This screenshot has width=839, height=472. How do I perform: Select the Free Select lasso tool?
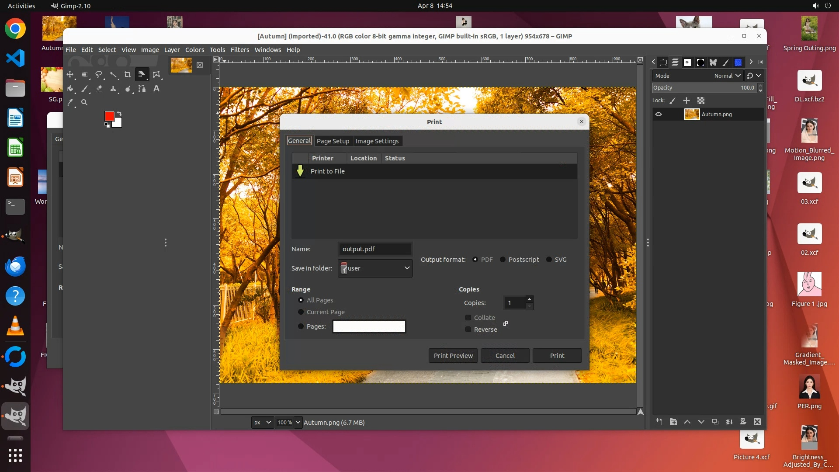[x=99, y=75]
